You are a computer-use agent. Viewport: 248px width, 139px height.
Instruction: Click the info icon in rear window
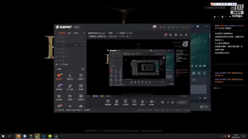coord(199,73)
